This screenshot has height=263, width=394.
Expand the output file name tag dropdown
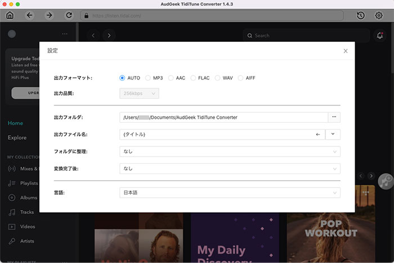coord(333,134)
